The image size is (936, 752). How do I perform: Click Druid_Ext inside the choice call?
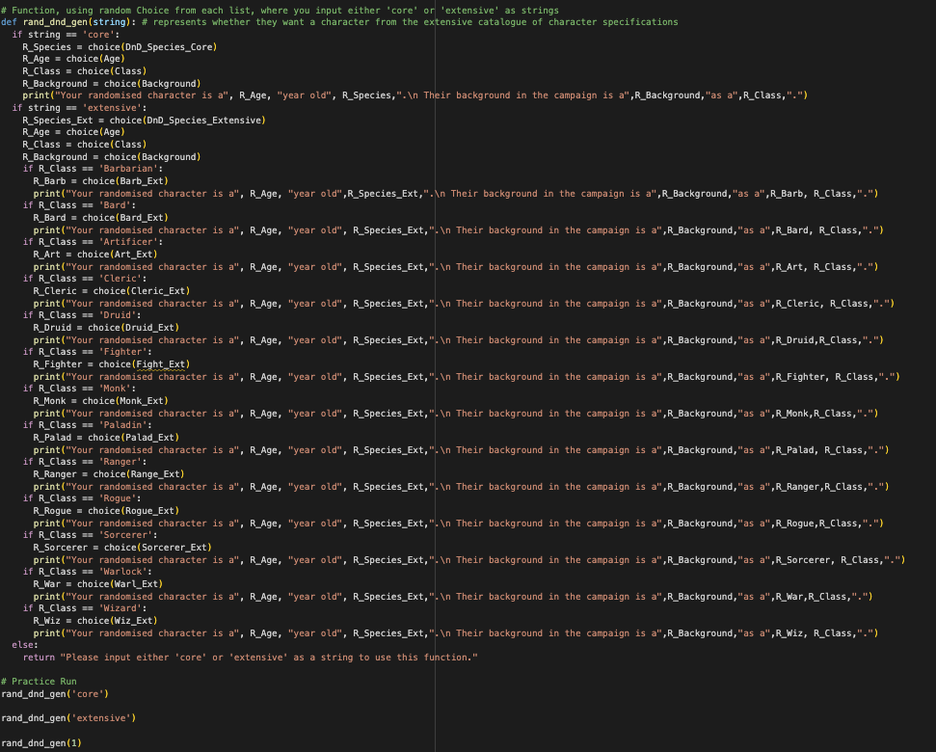[149, 328]
